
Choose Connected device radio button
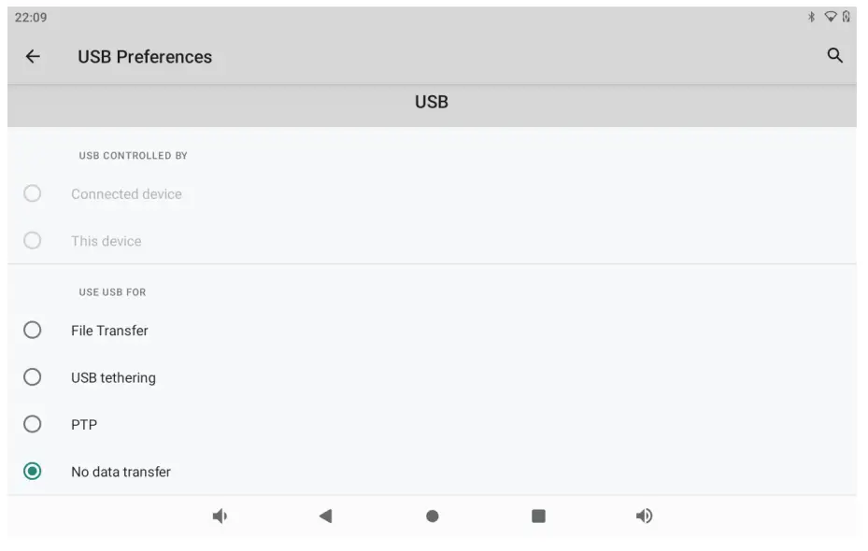pos(33,193)
